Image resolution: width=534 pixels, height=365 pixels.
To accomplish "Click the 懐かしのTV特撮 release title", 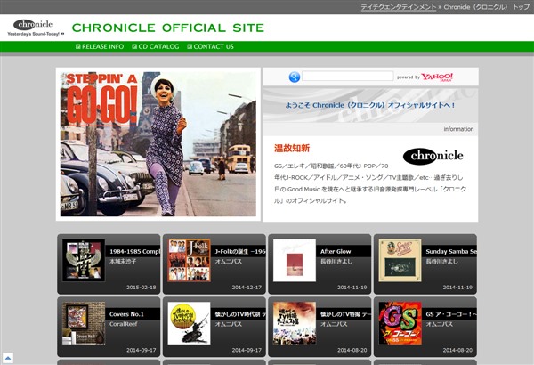I will click(345, 314).
